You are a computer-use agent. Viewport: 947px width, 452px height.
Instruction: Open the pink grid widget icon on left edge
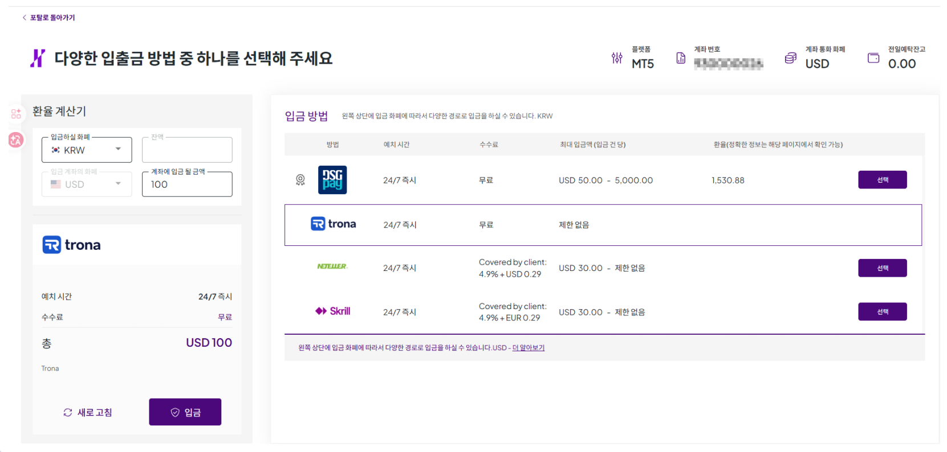click(16, 114)
